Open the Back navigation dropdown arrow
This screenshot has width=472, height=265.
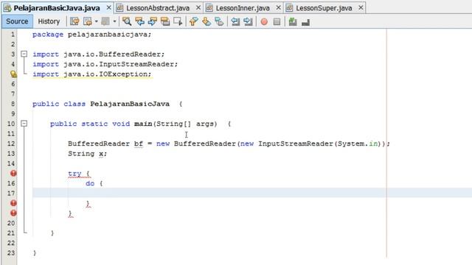(x=96, y=21)
